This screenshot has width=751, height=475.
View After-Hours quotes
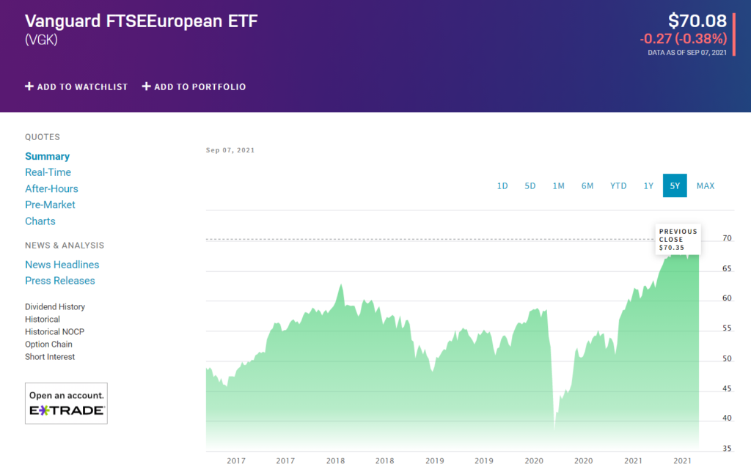[x=51, y=188]
